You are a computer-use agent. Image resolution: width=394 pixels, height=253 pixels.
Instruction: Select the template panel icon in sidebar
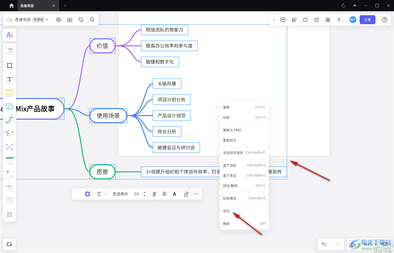pos(10,50)
